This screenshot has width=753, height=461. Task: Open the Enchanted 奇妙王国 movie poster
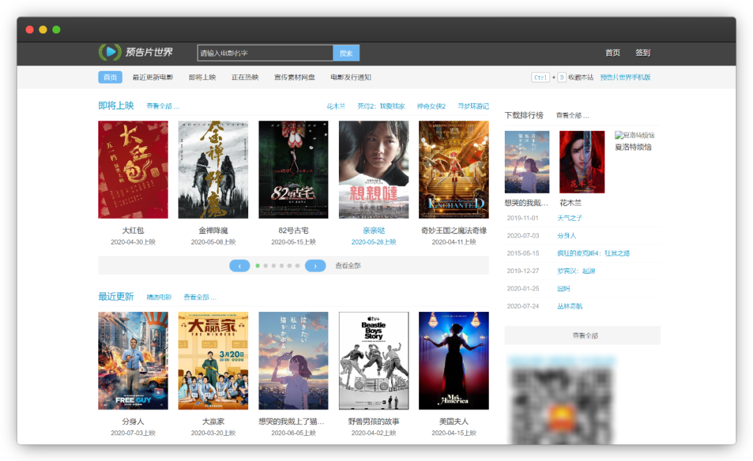(454, 169)
